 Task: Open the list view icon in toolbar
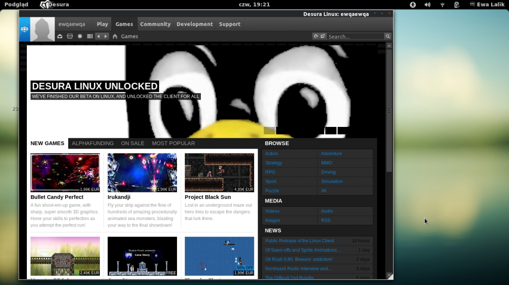[x=90, y=36]
